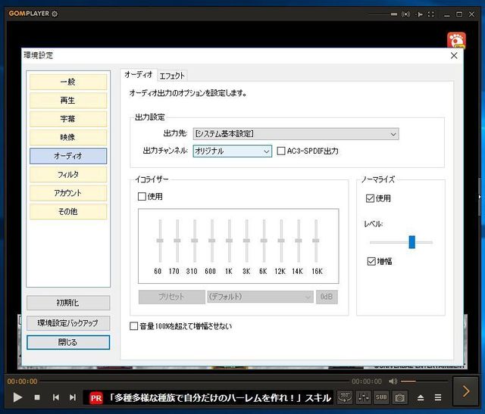The image size is (485, 414).
Task: Click the 0dB reset button
Action: point(327,297)
